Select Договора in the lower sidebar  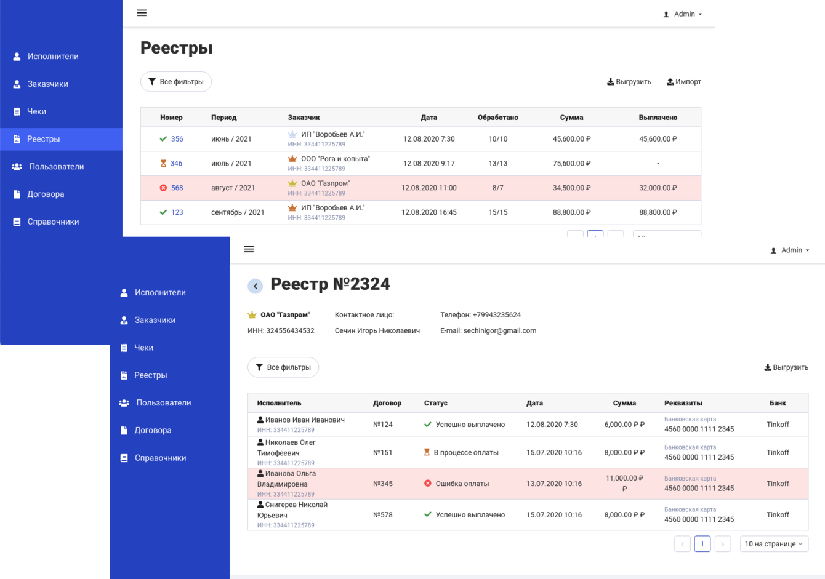[x=153, y=430]
